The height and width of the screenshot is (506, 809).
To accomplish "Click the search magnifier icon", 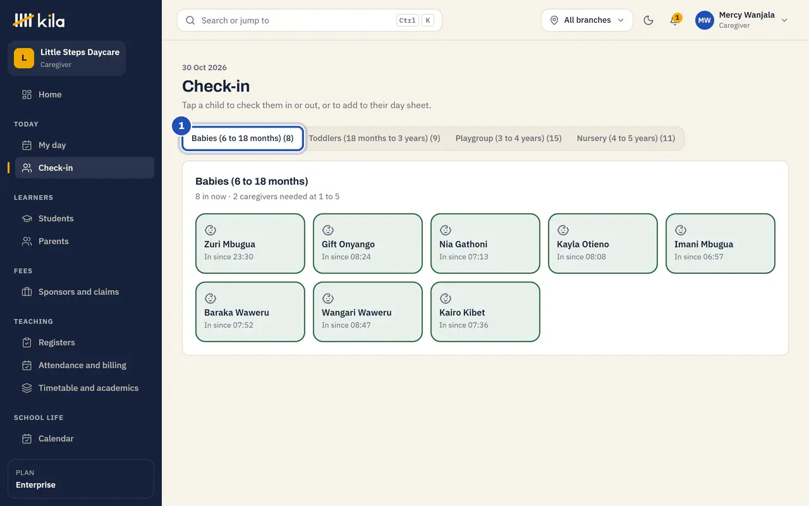I will pos(190,20).
